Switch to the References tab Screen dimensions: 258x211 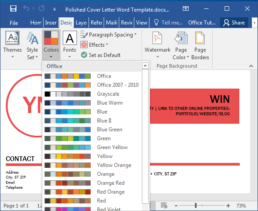point(96,23)
